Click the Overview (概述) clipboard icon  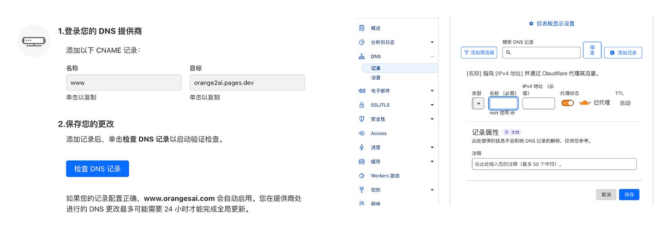[362, 28]
